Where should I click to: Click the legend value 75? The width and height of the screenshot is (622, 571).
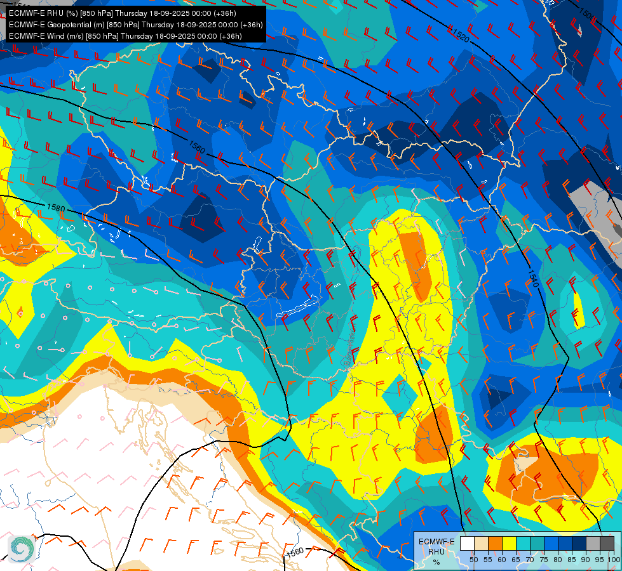coord(544,560)
